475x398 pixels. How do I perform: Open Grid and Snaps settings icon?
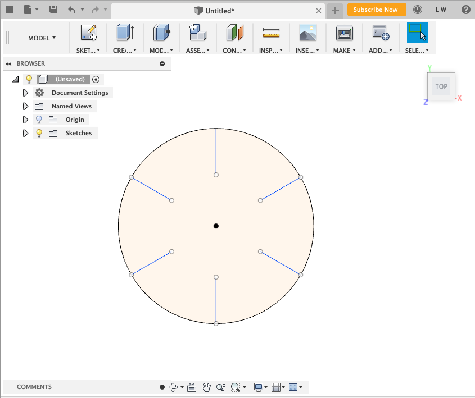coord(276,387)
